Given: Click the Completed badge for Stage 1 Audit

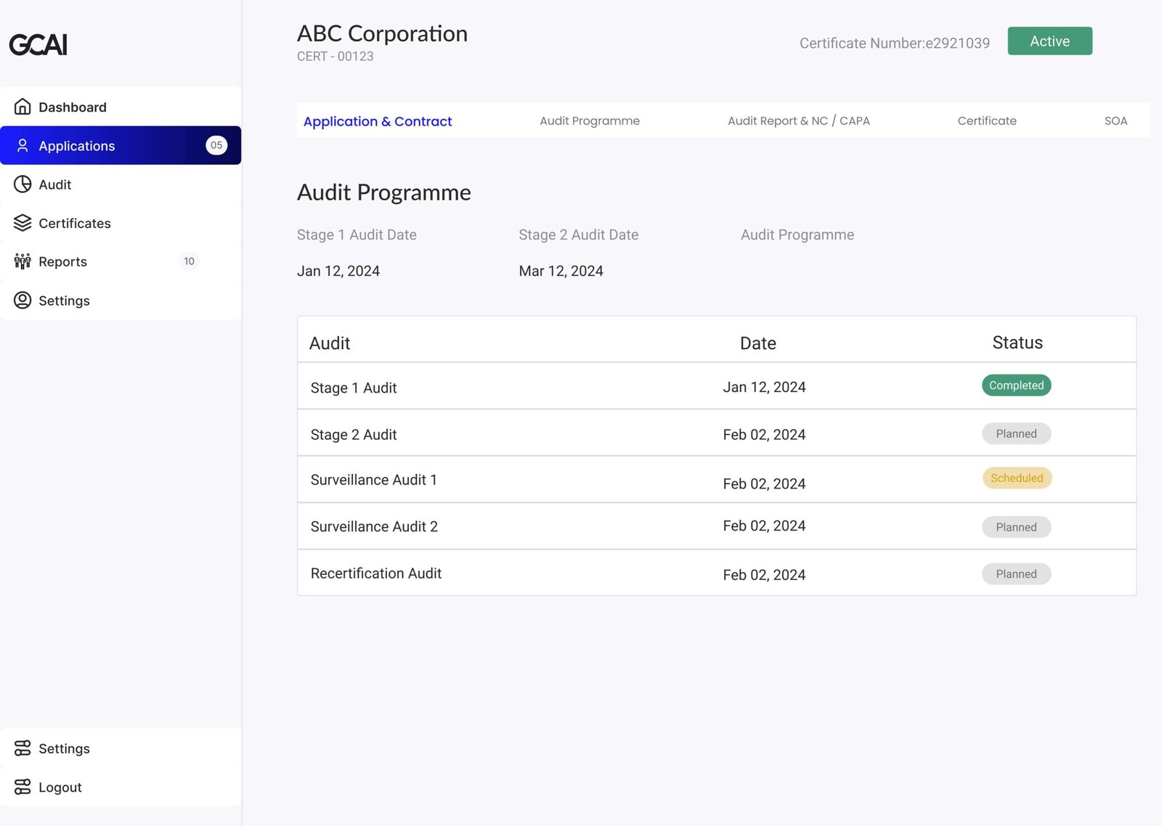Looking at the screenshot, I should pos(1016,385).
